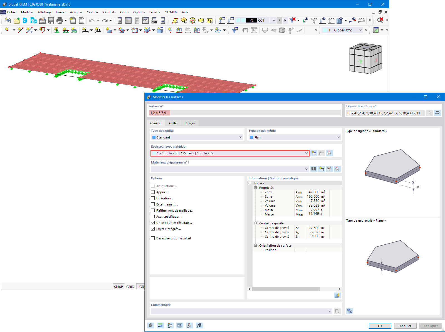The image size is (445, 332).
Task: Click the OK button
Action: tap(380, 326)
